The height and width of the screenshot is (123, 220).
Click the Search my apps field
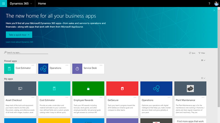[27, 52]
